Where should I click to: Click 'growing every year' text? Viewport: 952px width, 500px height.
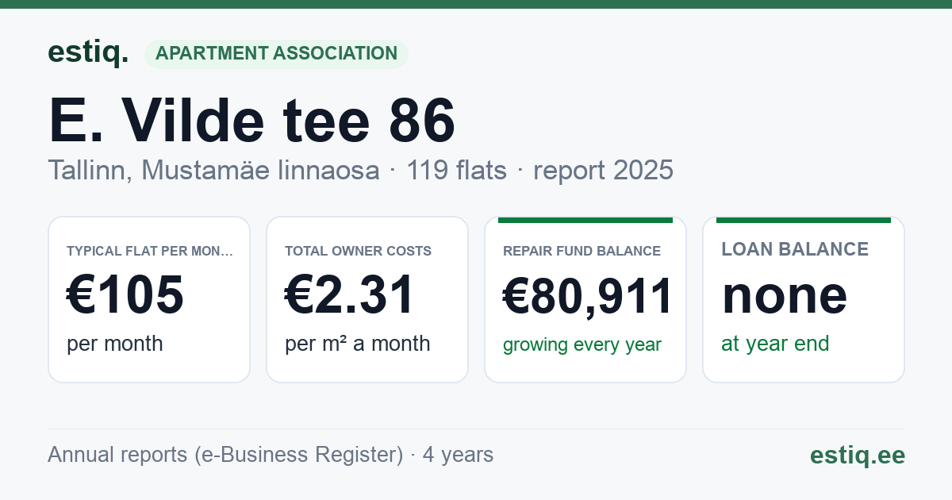[582, 345]
